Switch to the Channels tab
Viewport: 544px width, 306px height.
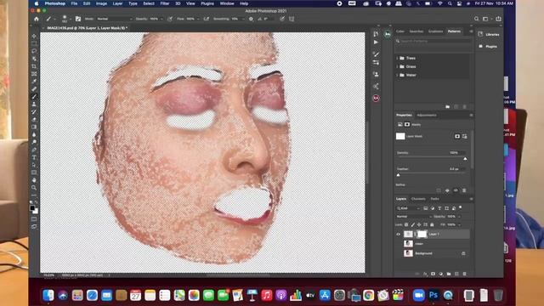(418, 199)
